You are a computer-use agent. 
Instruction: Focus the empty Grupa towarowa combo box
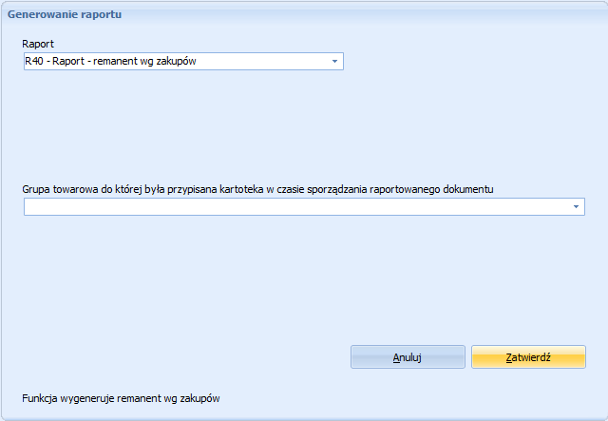(x=304, y=207)
